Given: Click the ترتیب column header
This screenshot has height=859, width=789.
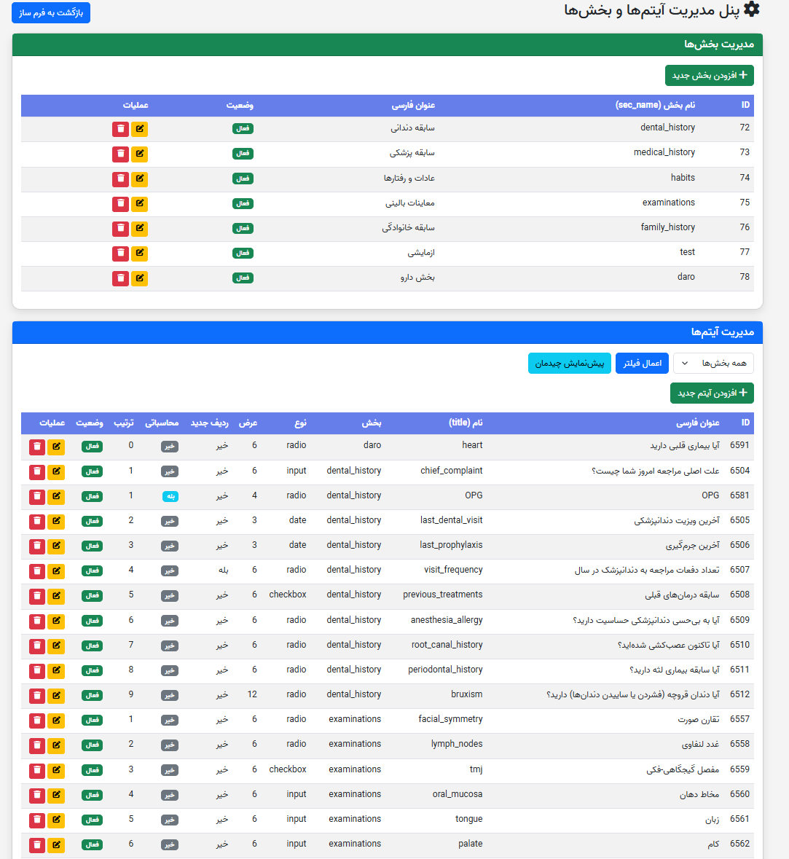Looking at the screenshot, I should (x=124, y=423).
